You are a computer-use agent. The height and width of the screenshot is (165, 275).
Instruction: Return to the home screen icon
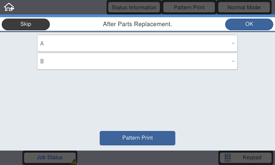point(9,7)
